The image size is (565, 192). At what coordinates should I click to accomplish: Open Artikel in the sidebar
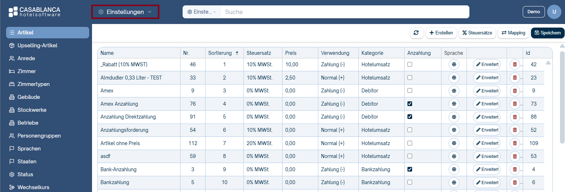[48, 33]
